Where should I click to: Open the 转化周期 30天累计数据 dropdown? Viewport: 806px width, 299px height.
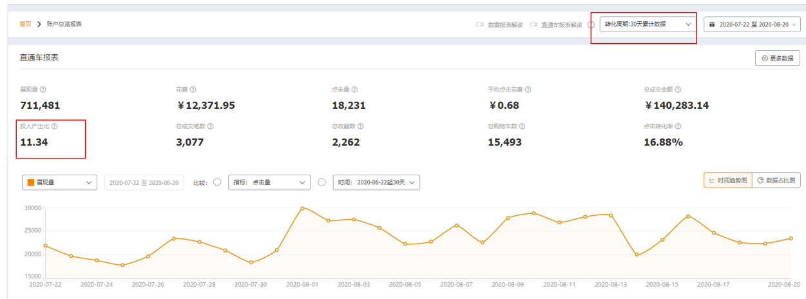click(x=649, y=24)
